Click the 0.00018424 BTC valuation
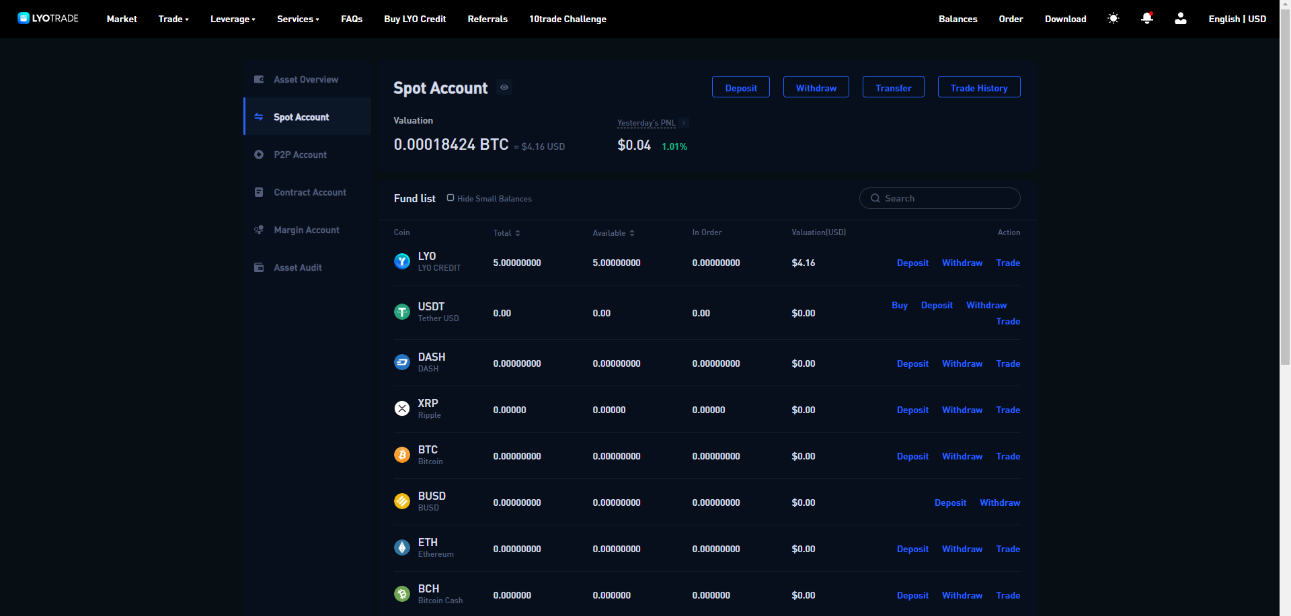Viewport: 1291px width, 616px height. tap(451, 144)
